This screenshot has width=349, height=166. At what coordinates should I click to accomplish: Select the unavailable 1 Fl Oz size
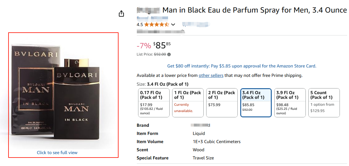point(188,103)
